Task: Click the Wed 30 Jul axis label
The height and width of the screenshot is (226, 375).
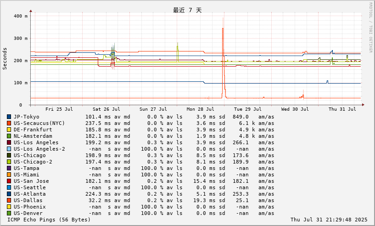Action: [295, 109]
